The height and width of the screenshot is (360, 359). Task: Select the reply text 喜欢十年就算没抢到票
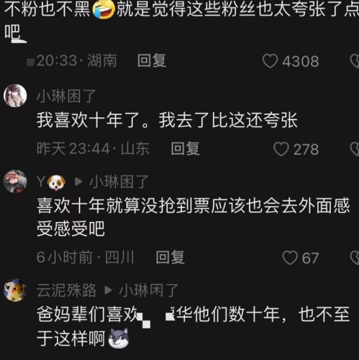[x=123, y=205]
